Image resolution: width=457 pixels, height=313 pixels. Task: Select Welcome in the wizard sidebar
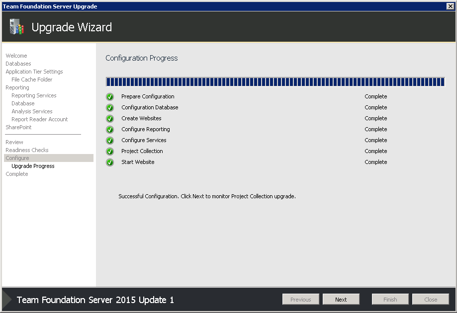pyautogui.click(x=16, y=56)
